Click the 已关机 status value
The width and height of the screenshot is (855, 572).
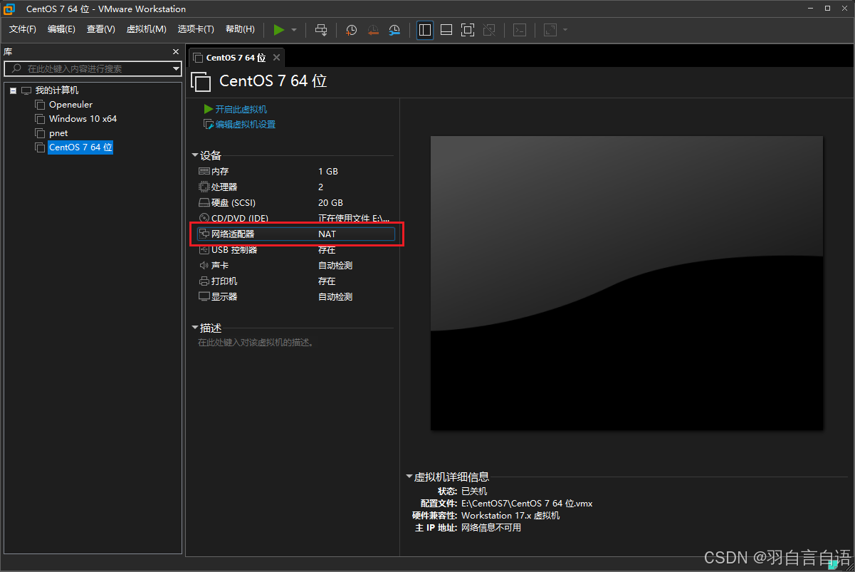pos(474,492)
